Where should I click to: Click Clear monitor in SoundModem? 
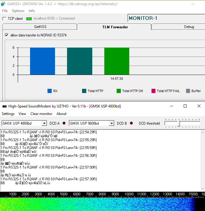click(41, 114)
